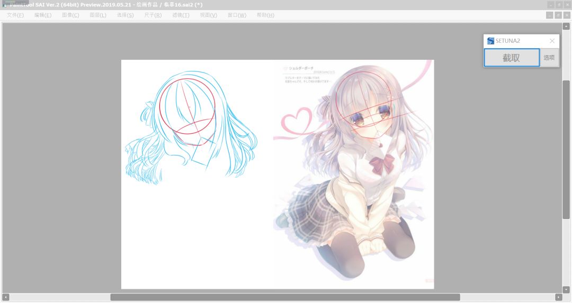Click the horizontal scrollbar left arrow
The width and height of the screenshot is (572, 303).
(x=6, y=297)
